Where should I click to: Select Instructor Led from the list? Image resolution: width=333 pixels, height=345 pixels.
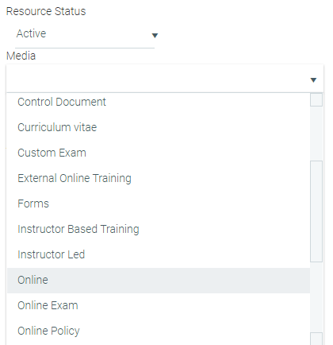pos(159,254)
